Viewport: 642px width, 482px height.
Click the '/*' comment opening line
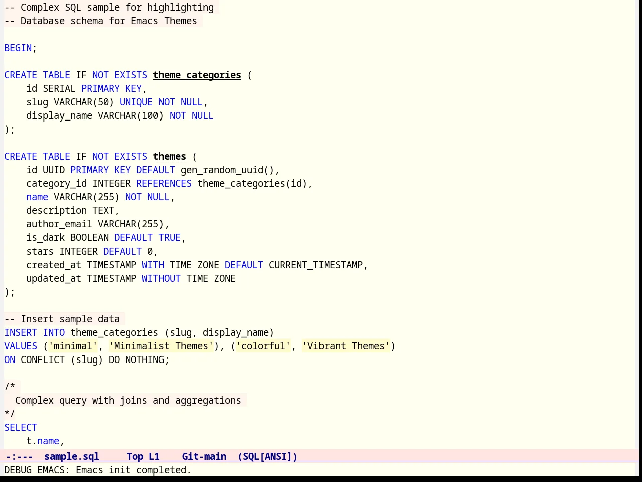tap(10, 387)
